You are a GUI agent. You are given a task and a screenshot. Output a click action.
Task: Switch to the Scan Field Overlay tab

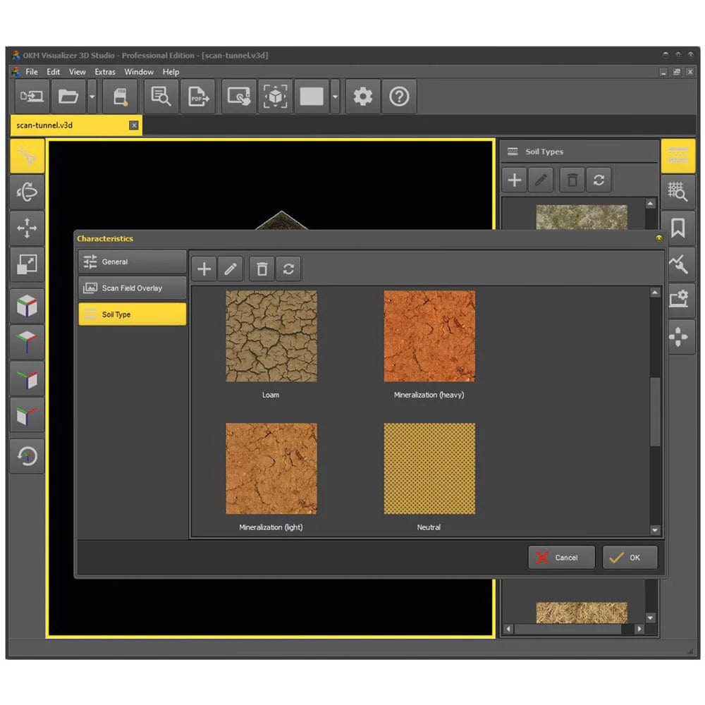tap(132, 288)
